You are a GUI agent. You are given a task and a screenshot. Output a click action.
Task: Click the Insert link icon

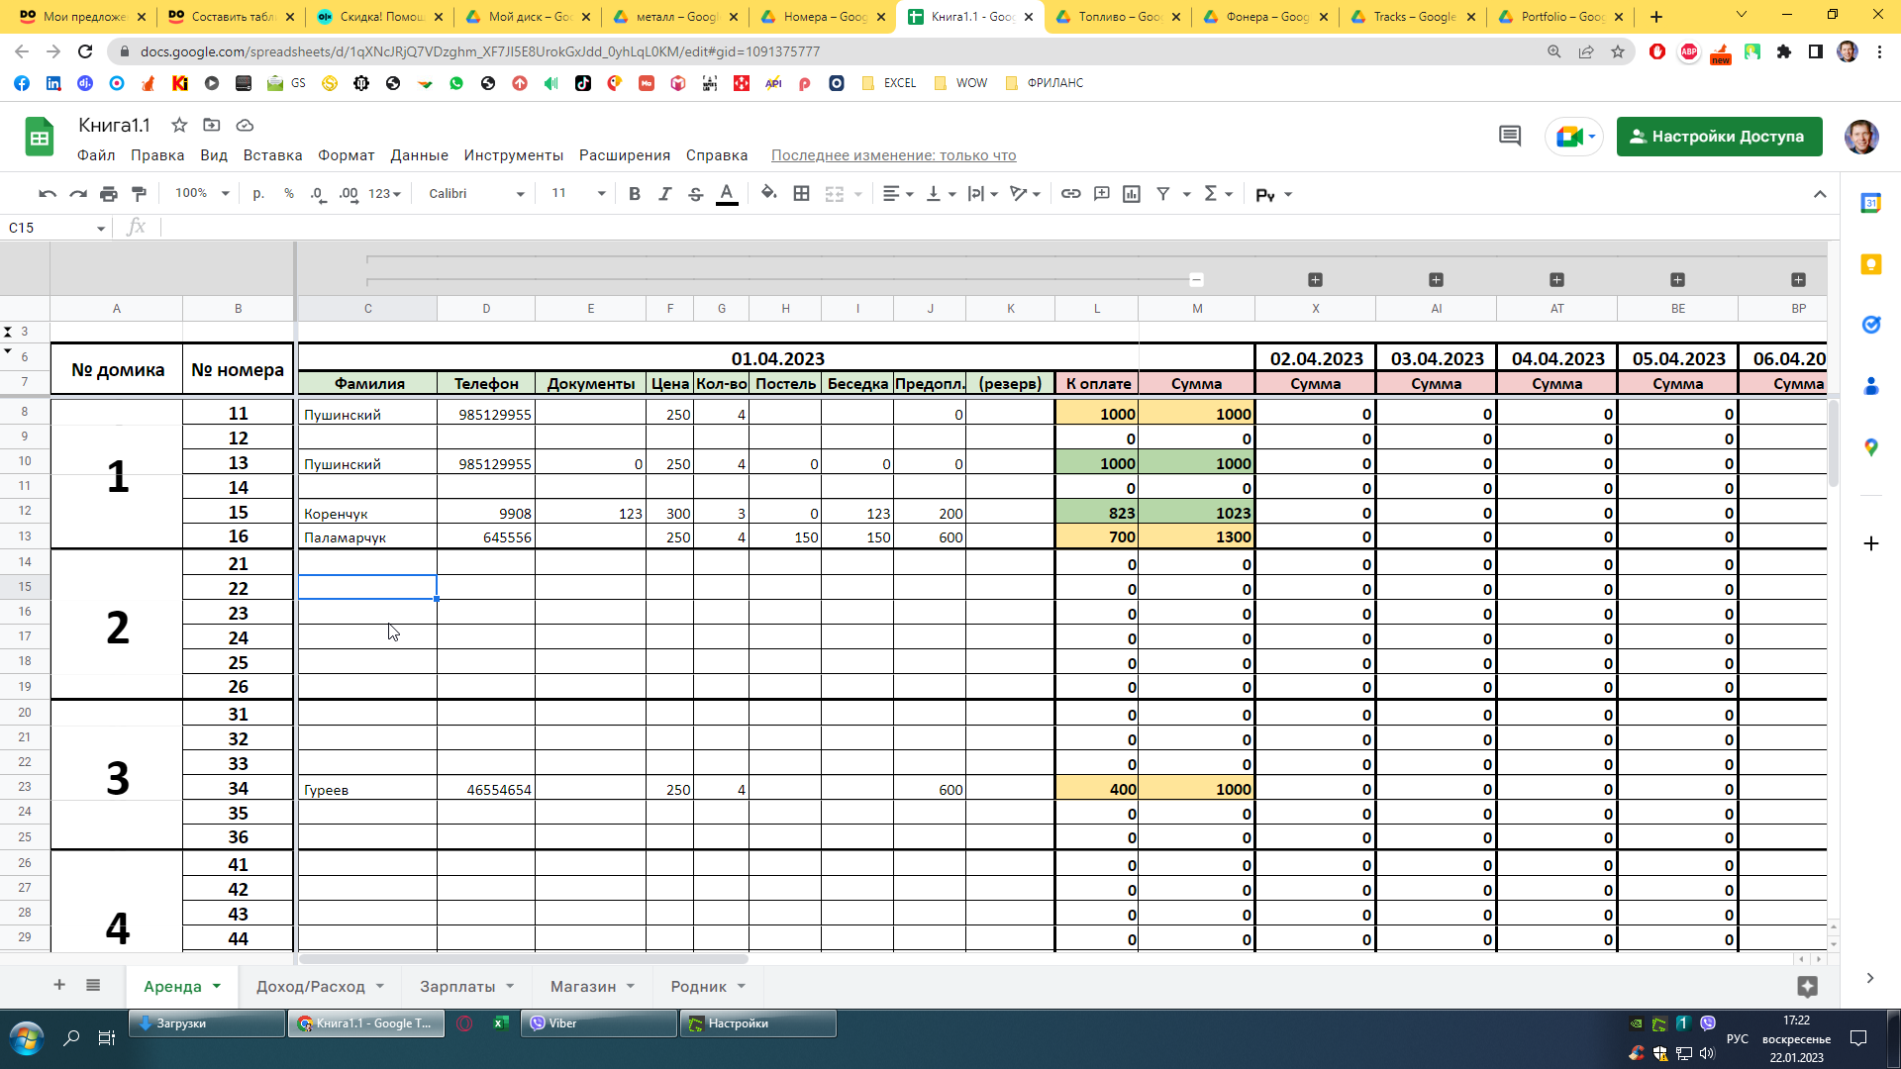point(1071,194)
